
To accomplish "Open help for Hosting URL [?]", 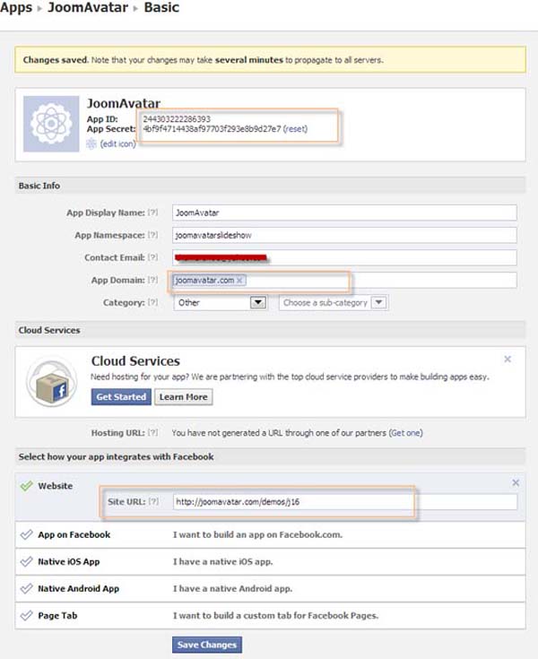I will [x=152, y=433].
